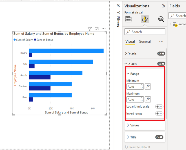Click search icon in Fields search box
186x150 pixels.
(172, 16)
